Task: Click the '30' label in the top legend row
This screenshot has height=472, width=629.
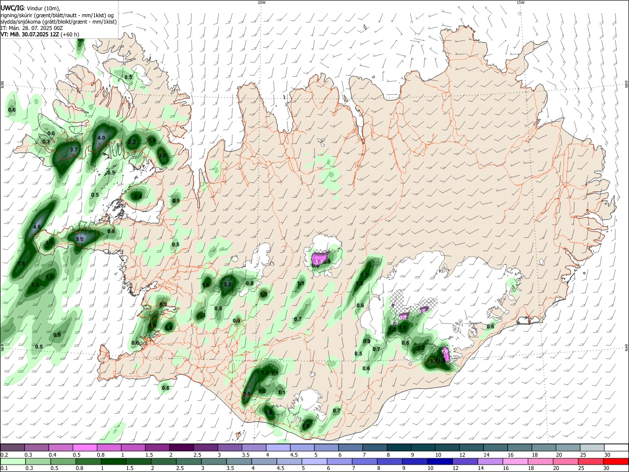Action: tap(607, 455)
